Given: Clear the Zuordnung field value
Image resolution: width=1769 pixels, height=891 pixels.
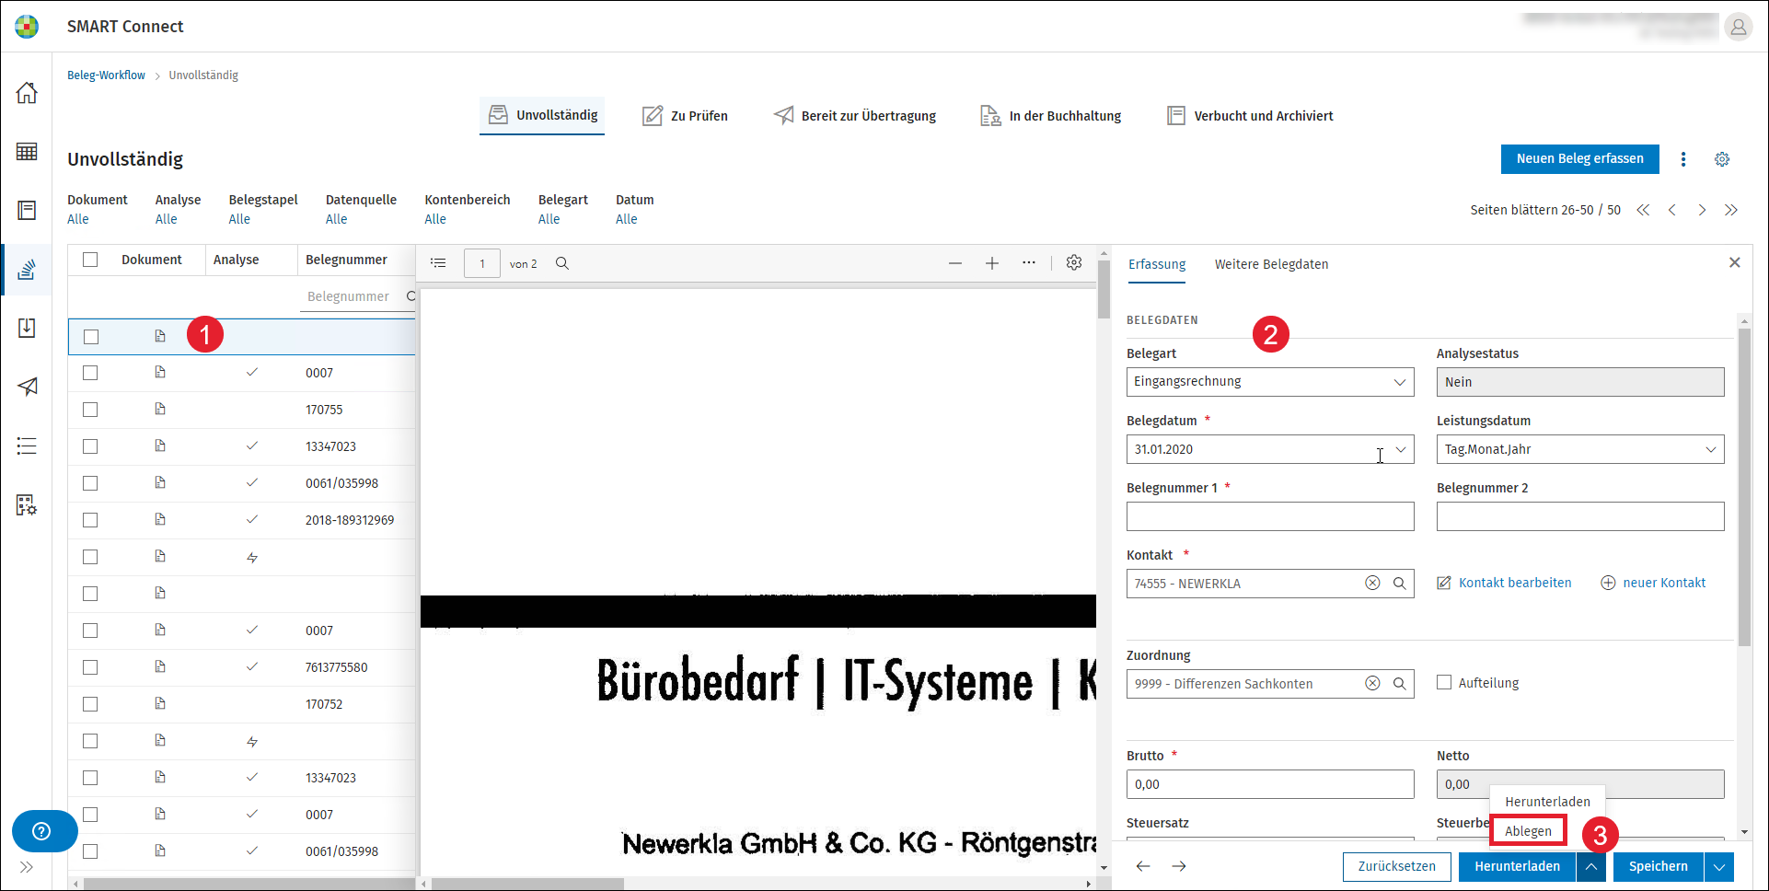Looking at the screenshot, I should pos(1372,683).
